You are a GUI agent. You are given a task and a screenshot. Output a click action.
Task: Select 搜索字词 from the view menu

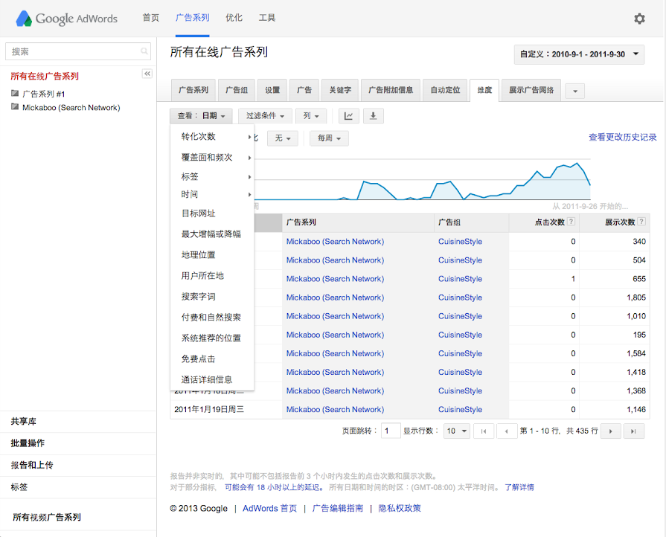click(x=198, y=296)
